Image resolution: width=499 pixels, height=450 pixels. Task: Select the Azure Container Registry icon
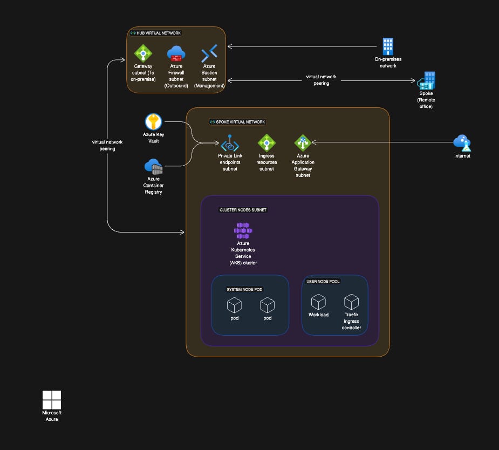(x=153, y=167)
